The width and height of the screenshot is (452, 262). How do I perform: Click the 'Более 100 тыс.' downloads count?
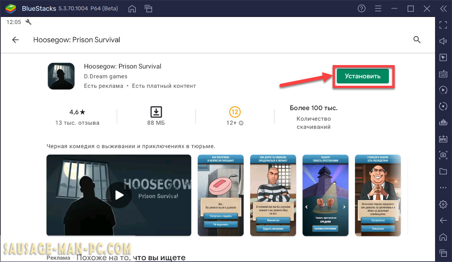[x=314, y=108]
